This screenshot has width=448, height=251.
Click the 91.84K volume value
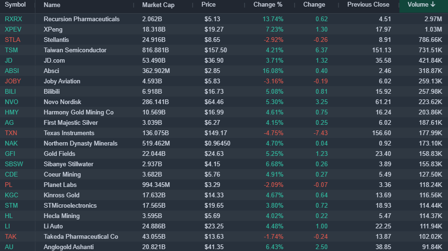click(432, 247)
